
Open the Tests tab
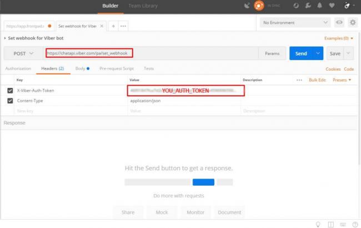[x=149, y=68]
